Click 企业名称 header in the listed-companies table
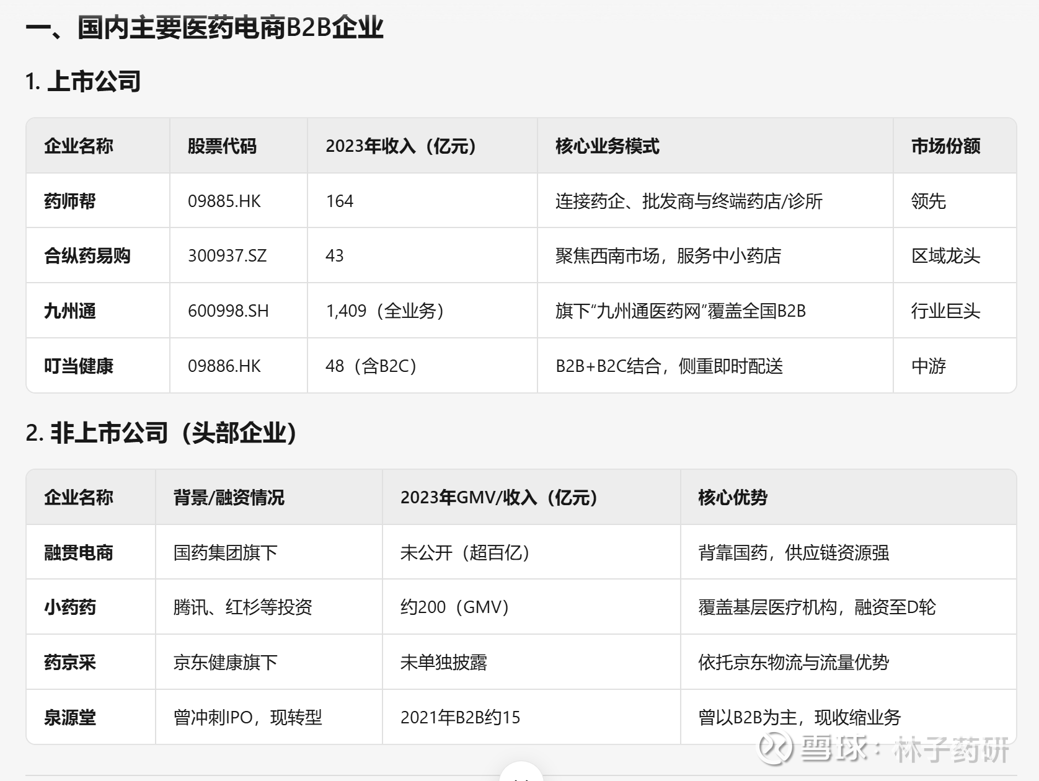Image resolution: width=1039 pixels, height=781 pixels. point(79,146)
